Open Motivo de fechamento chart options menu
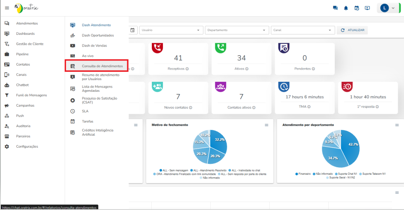 267,125
